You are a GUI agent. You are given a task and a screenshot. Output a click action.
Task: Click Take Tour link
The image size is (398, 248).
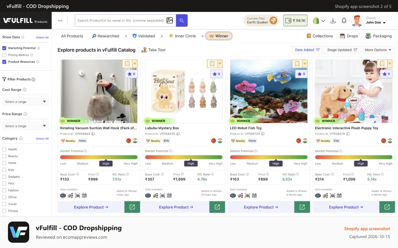tap(154, 50)
